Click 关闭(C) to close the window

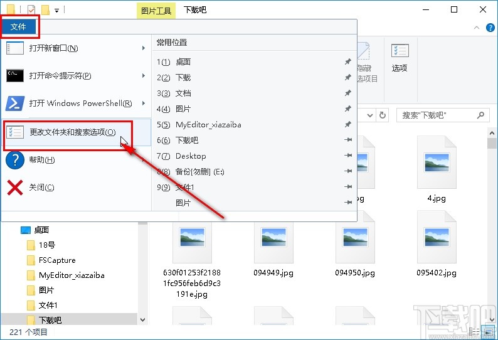(76, 188)
